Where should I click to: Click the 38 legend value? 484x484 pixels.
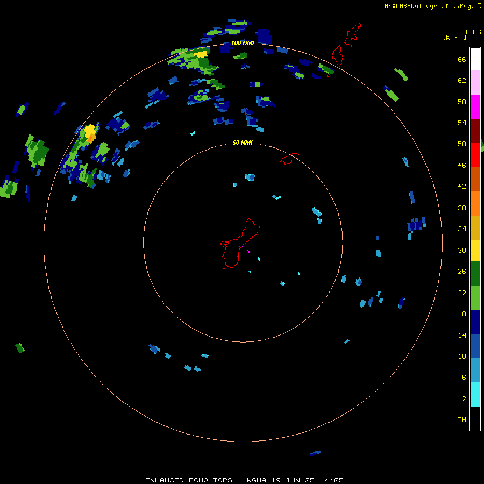(462, 208)
